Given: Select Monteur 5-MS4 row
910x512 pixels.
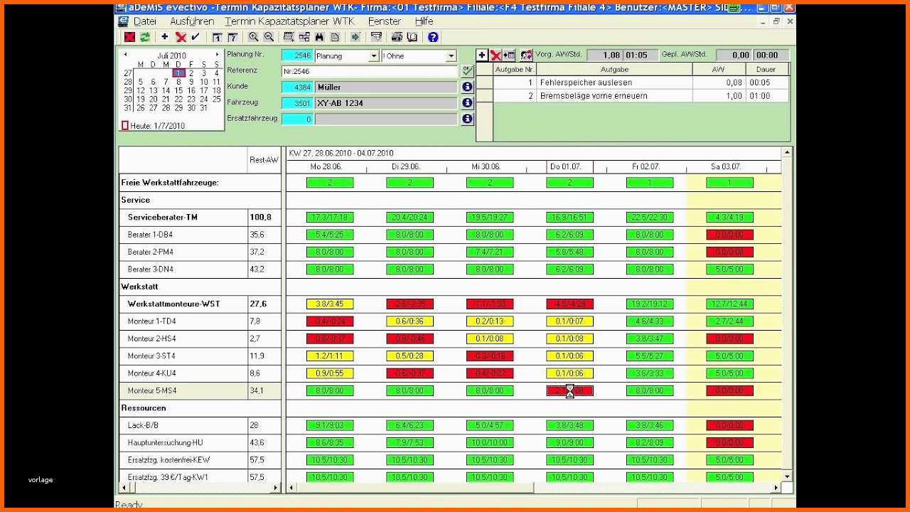Looking at the screenshot, I should [x=200, y=390].
